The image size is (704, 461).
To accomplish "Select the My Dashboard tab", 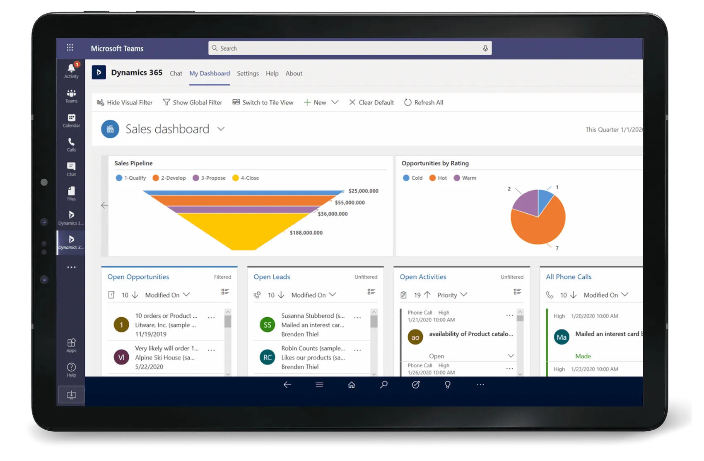I will tap(210, 73).
